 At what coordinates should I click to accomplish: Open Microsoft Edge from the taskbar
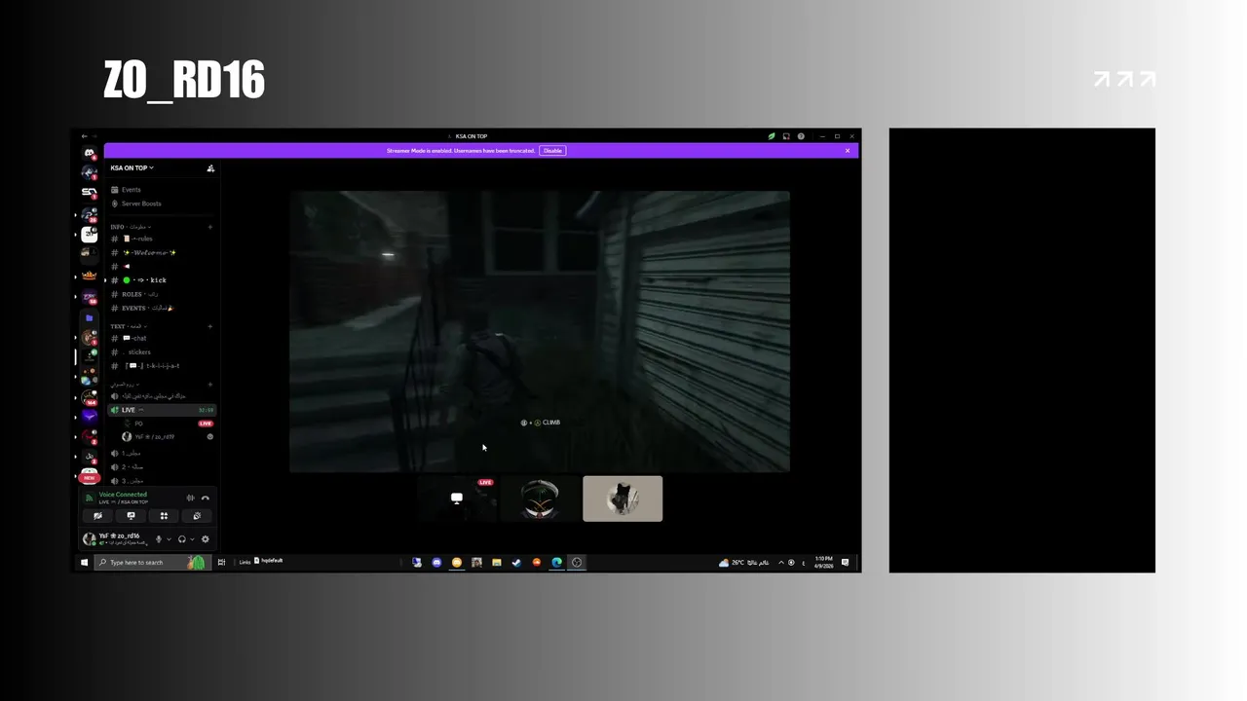click(x=556, y=562)
